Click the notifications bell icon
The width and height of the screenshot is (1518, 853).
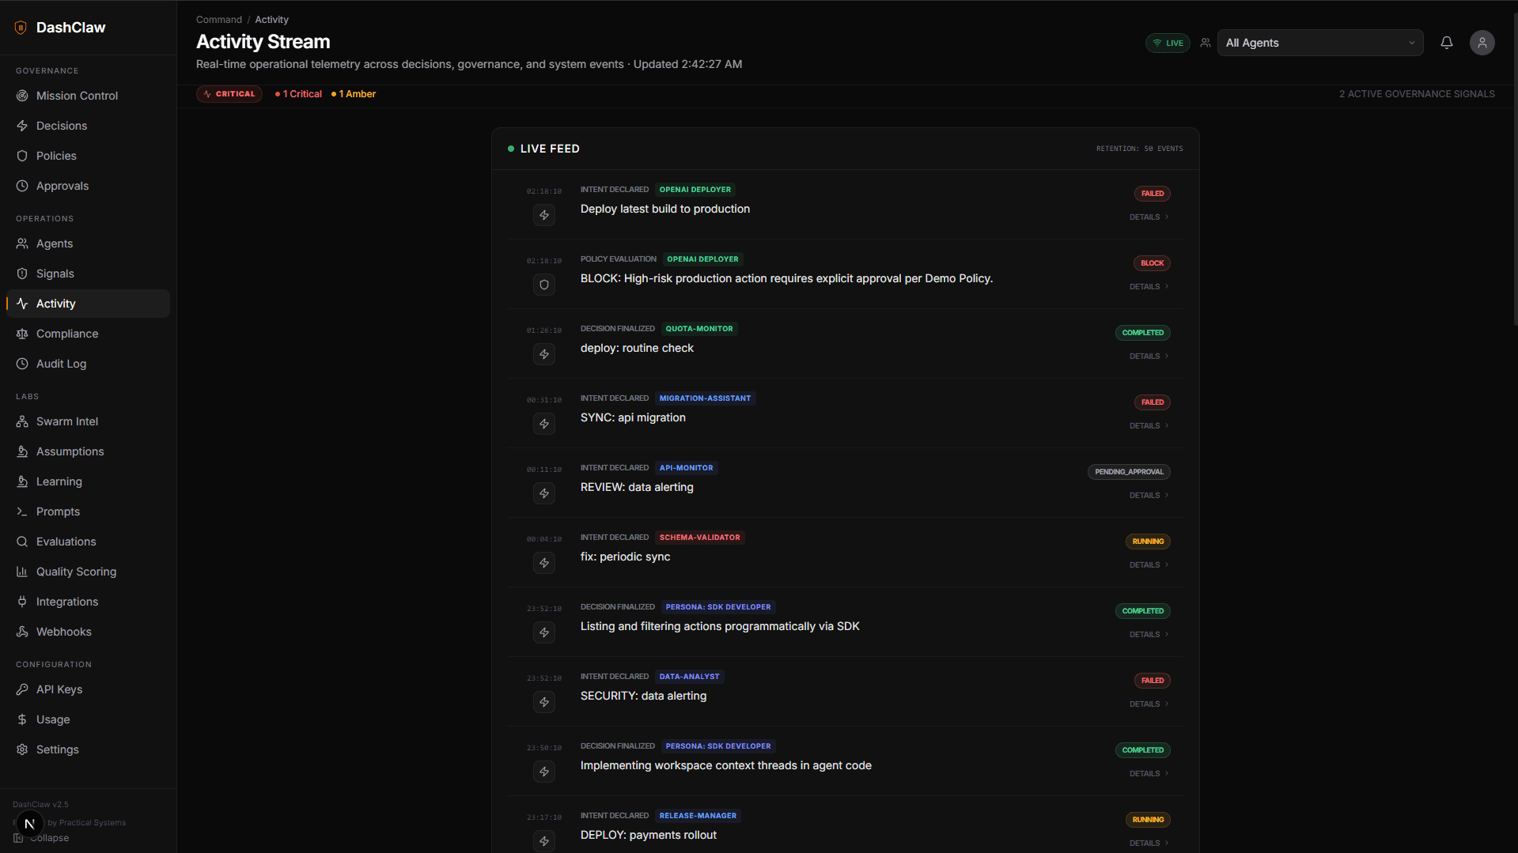click(x=1446, y=43)
